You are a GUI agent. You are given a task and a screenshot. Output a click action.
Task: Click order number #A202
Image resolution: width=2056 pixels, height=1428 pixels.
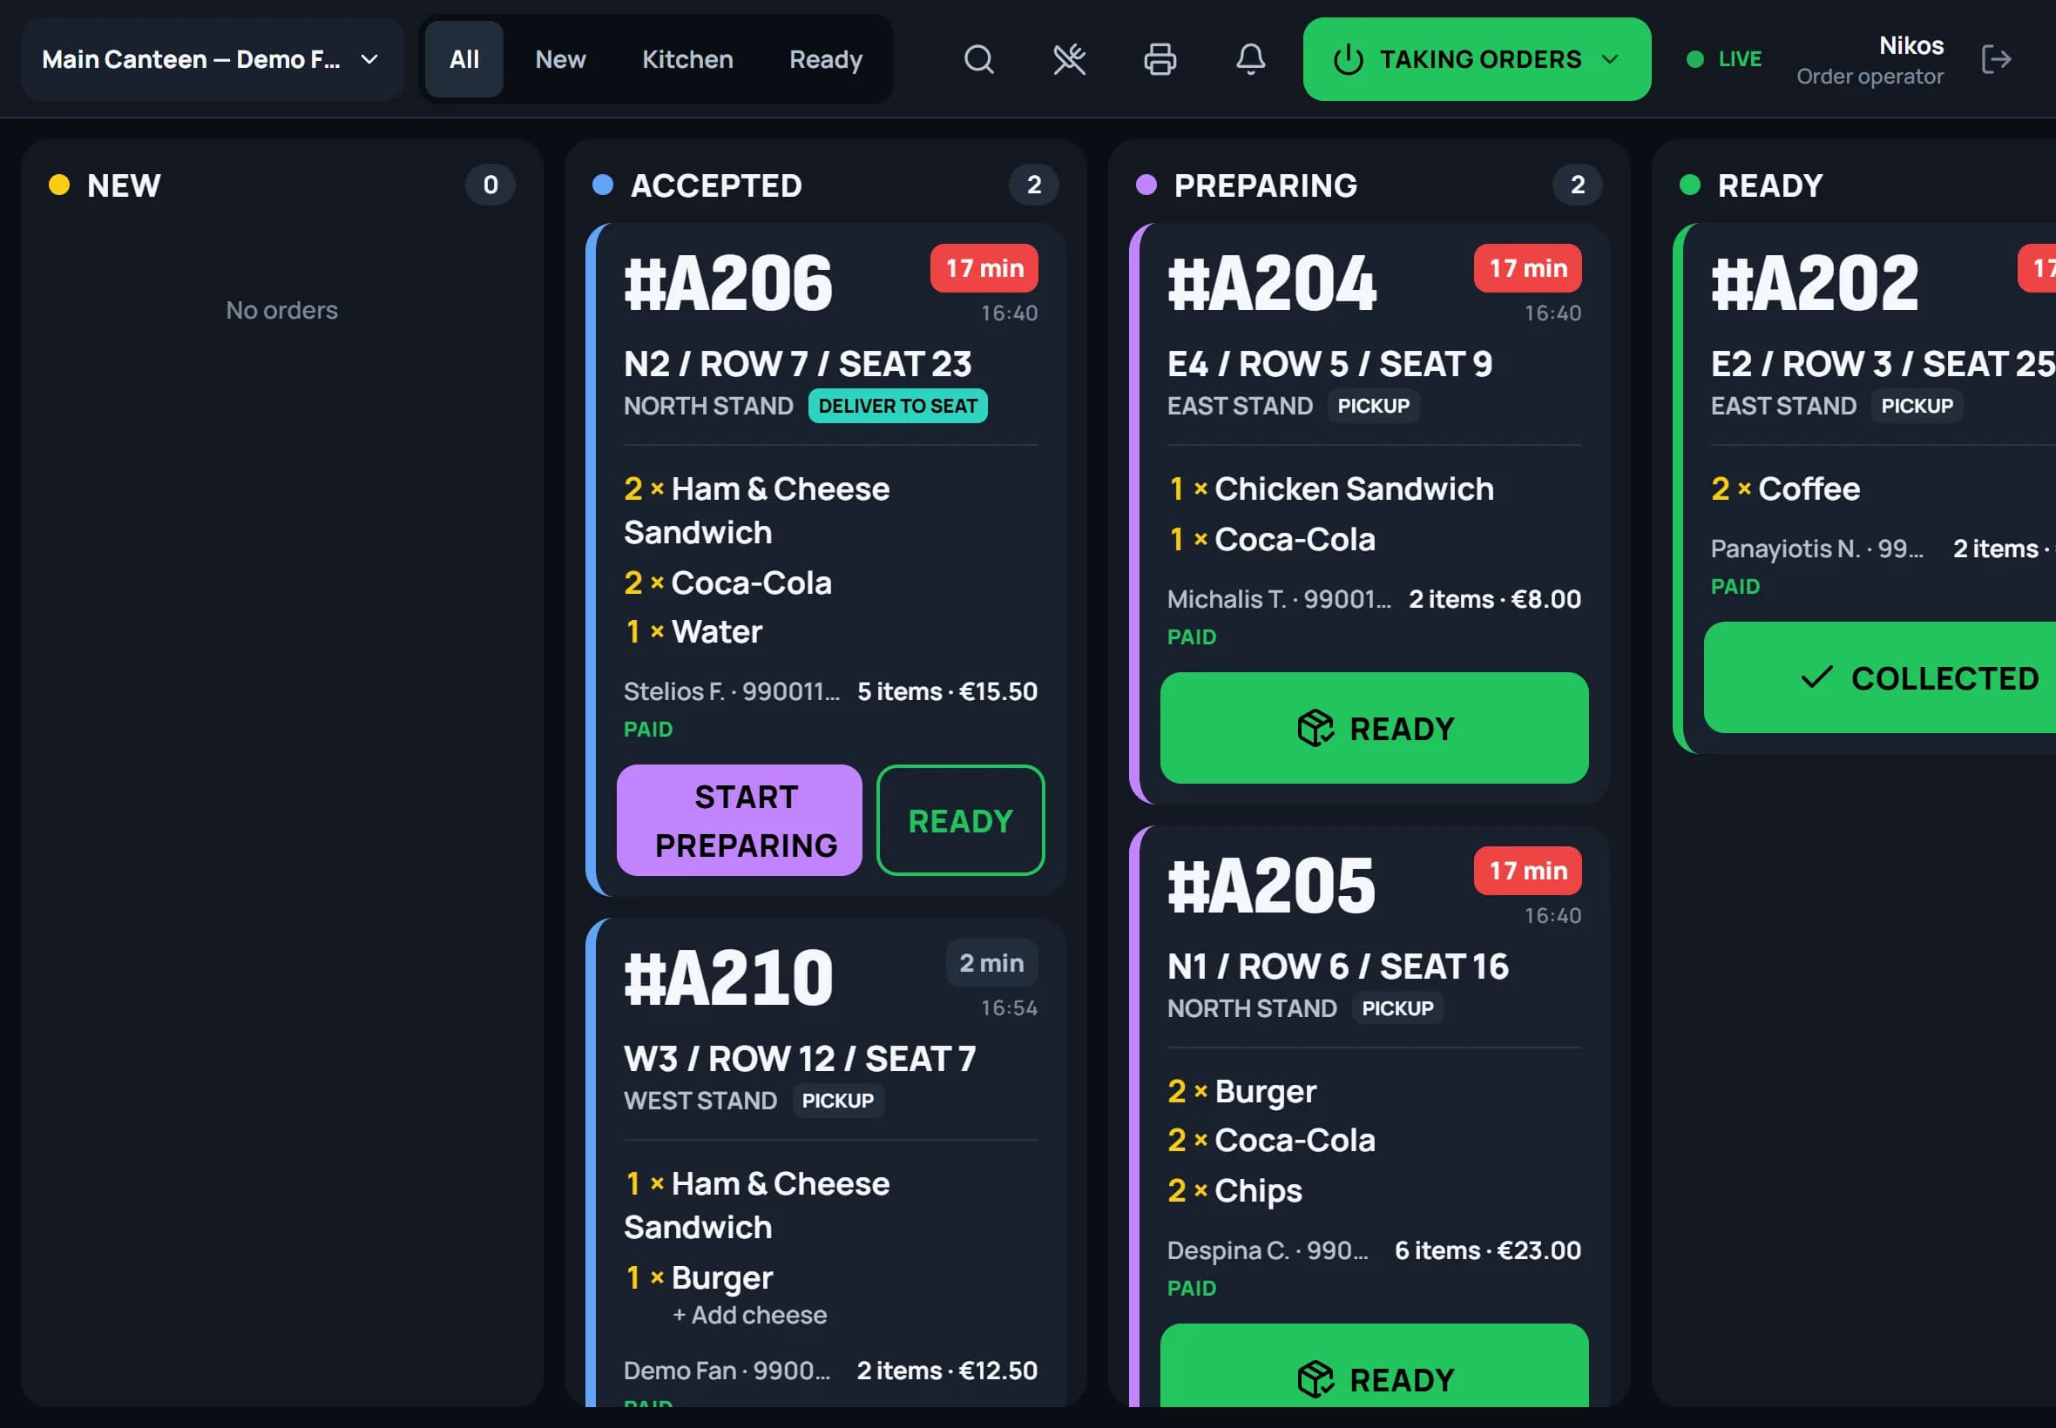1815,284
